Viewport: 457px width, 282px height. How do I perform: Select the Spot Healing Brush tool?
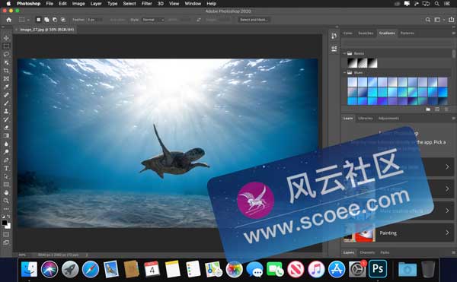(6, 95)
